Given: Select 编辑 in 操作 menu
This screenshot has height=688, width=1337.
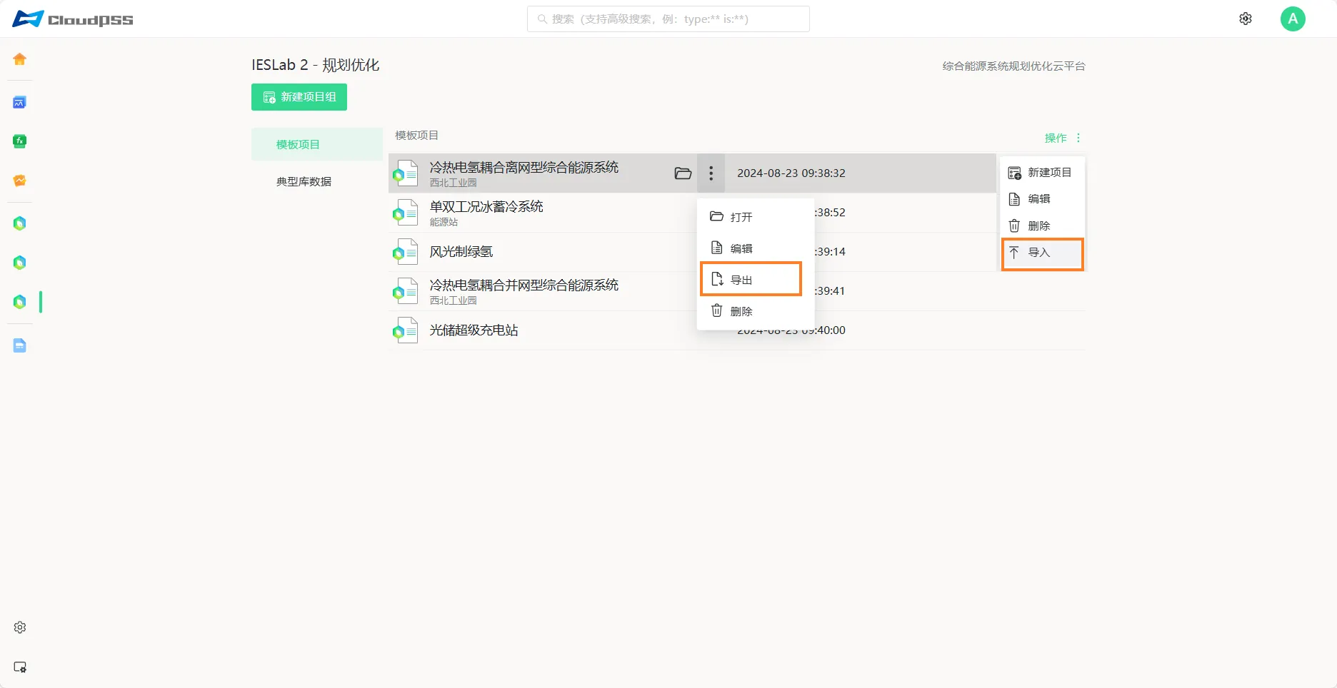Looking at the screenshot, I should point(1042,199).
